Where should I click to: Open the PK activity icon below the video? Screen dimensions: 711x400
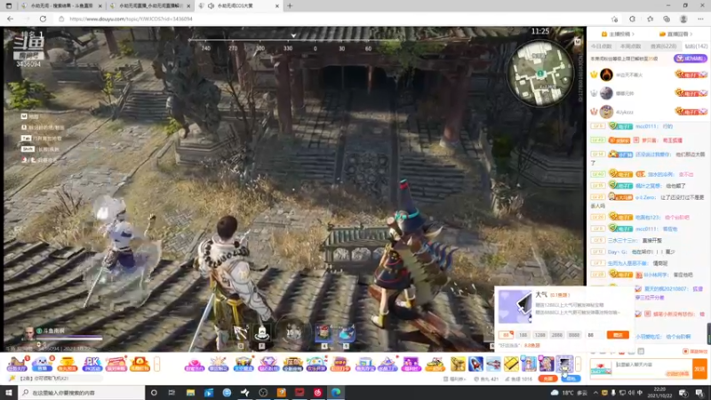pyautogui.click(x=92, y=364)
